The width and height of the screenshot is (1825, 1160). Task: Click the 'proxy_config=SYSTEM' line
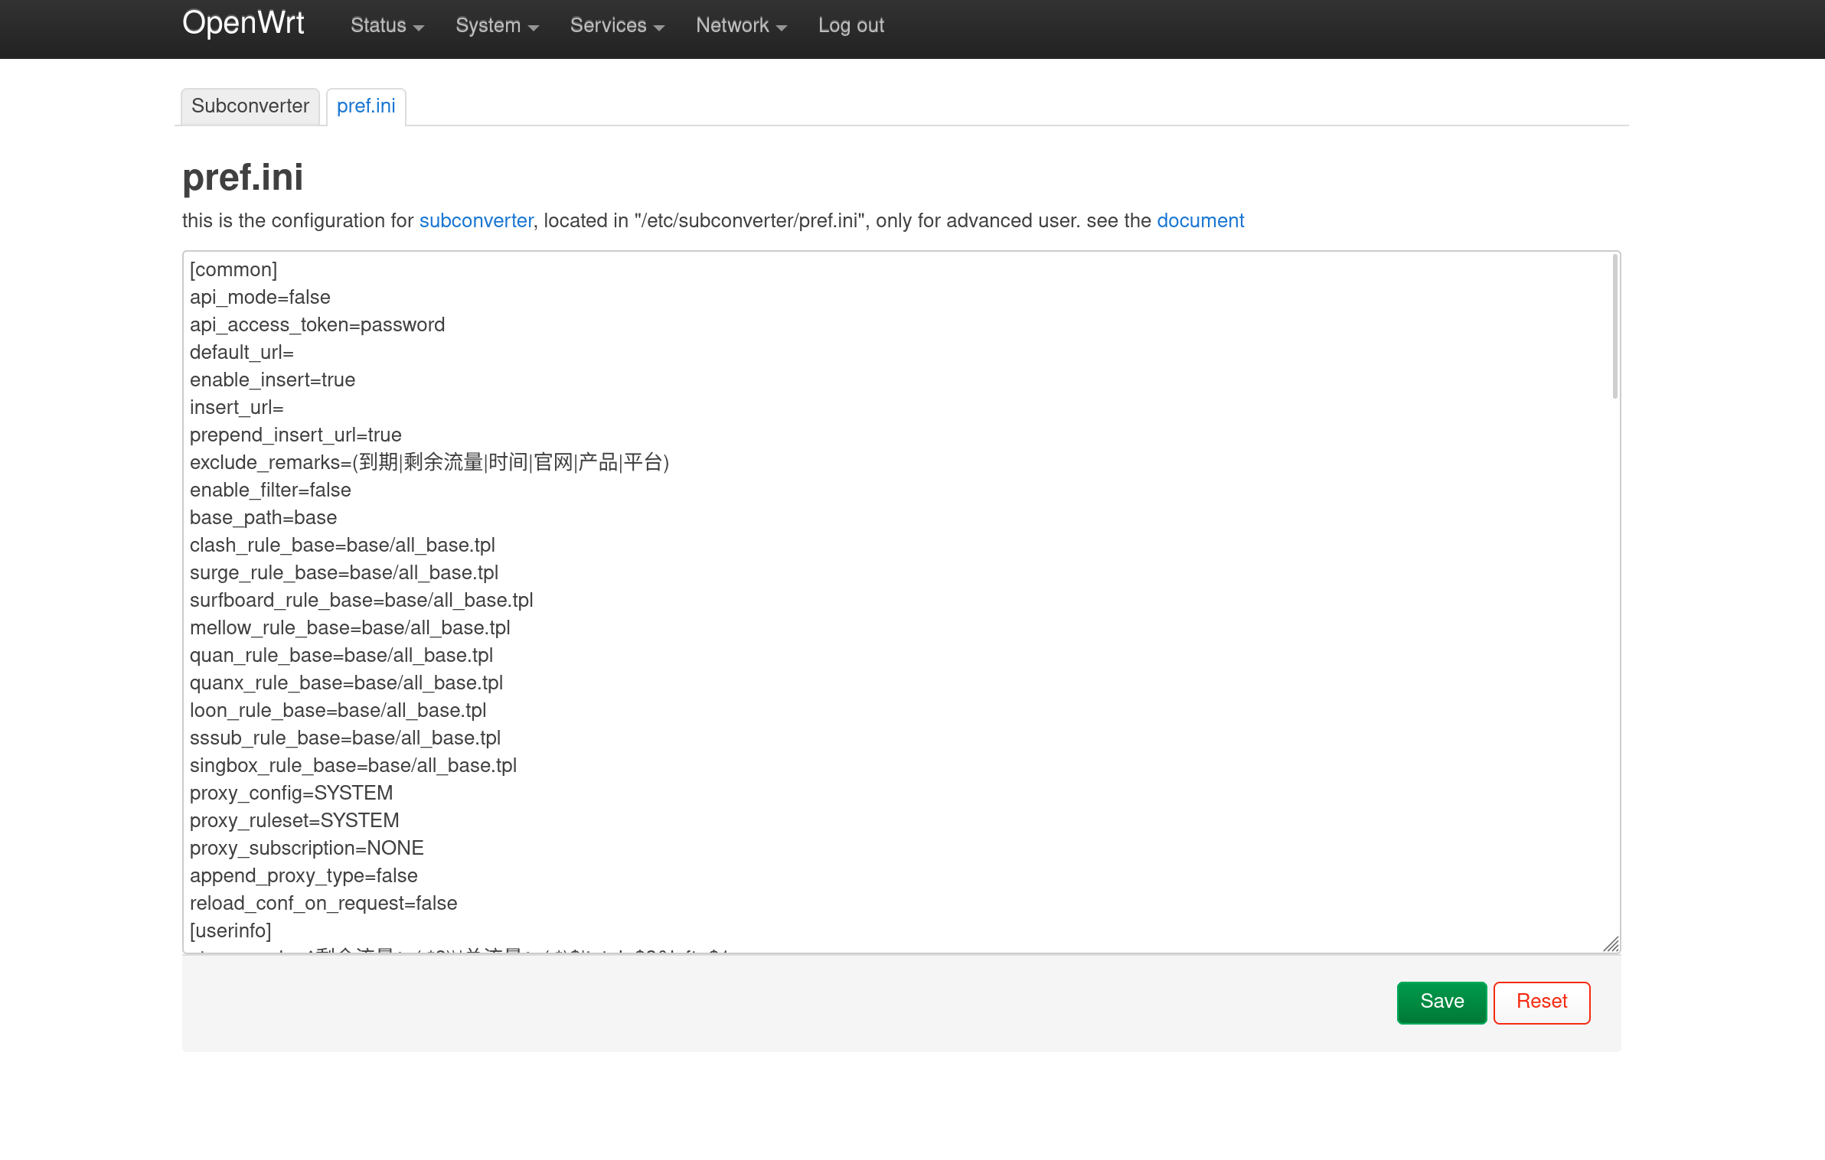coord(291,793)
